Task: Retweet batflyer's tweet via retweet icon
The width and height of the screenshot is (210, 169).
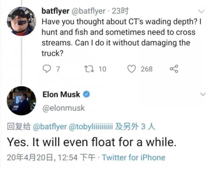Action: pyautogui.click(x=87, y=69)
